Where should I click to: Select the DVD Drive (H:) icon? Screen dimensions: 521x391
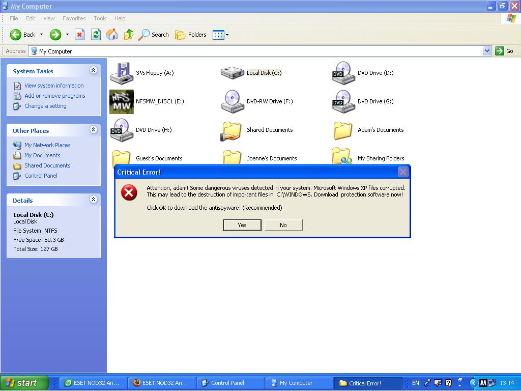[122, 130]
